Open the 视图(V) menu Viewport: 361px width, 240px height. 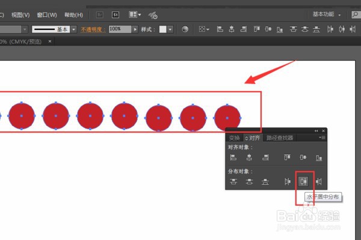pyautogui.click(x=20, y=15)
